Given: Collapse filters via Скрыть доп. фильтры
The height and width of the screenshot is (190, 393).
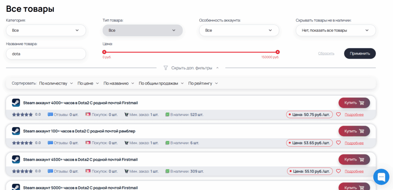Looking at the screenshot, I should pos(192,68).
